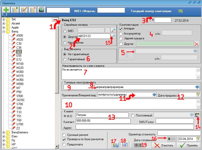Select model M300 in Benq list
202x150 pixels.
[x=20, y=72]
